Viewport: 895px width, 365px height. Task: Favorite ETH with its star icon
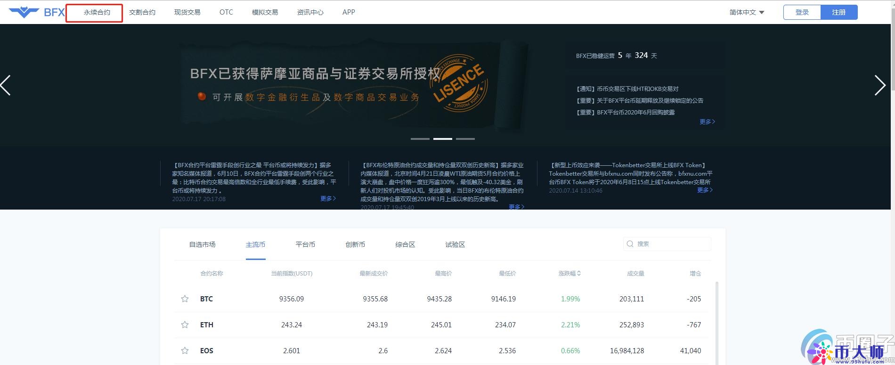pyautogui.click(x=185, y=324)
